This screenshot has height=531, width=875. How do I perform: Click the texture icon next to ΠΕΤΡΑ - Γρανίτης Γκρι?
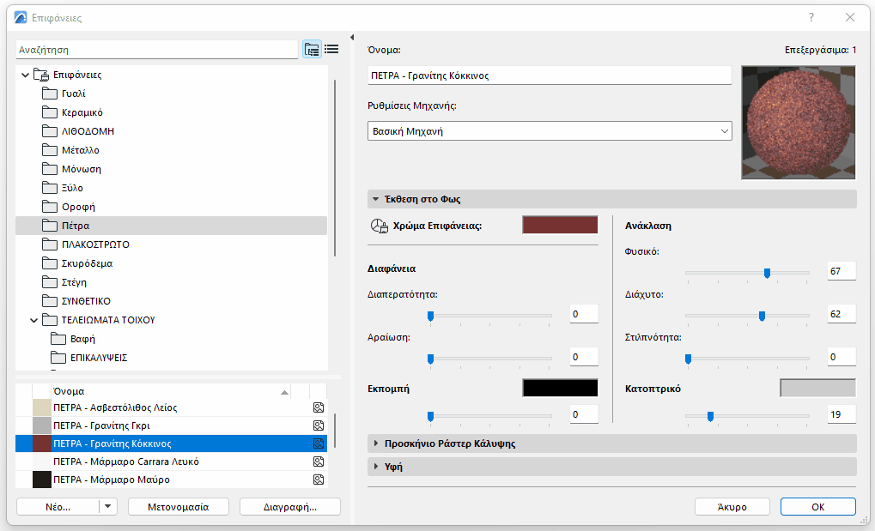[318, 425]
